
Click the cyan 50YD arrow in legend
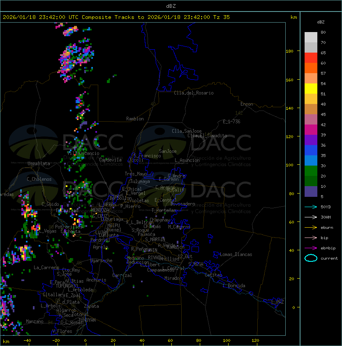[311, 207]
